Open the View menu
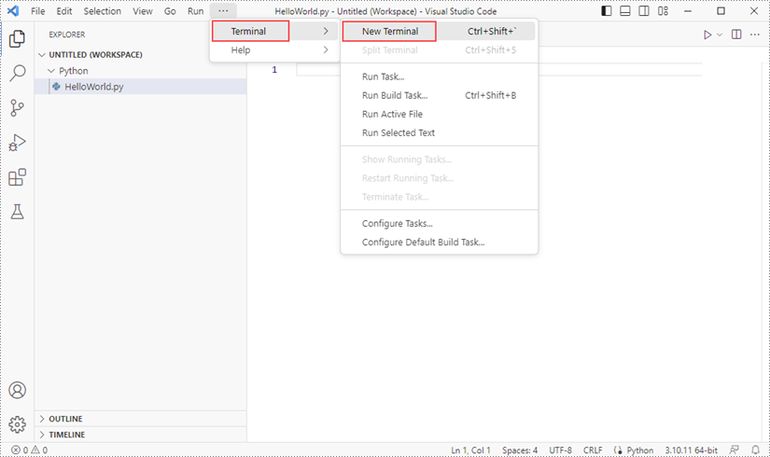Image resolution: width=770 pixels, height=457 pixels. (143, 11)
